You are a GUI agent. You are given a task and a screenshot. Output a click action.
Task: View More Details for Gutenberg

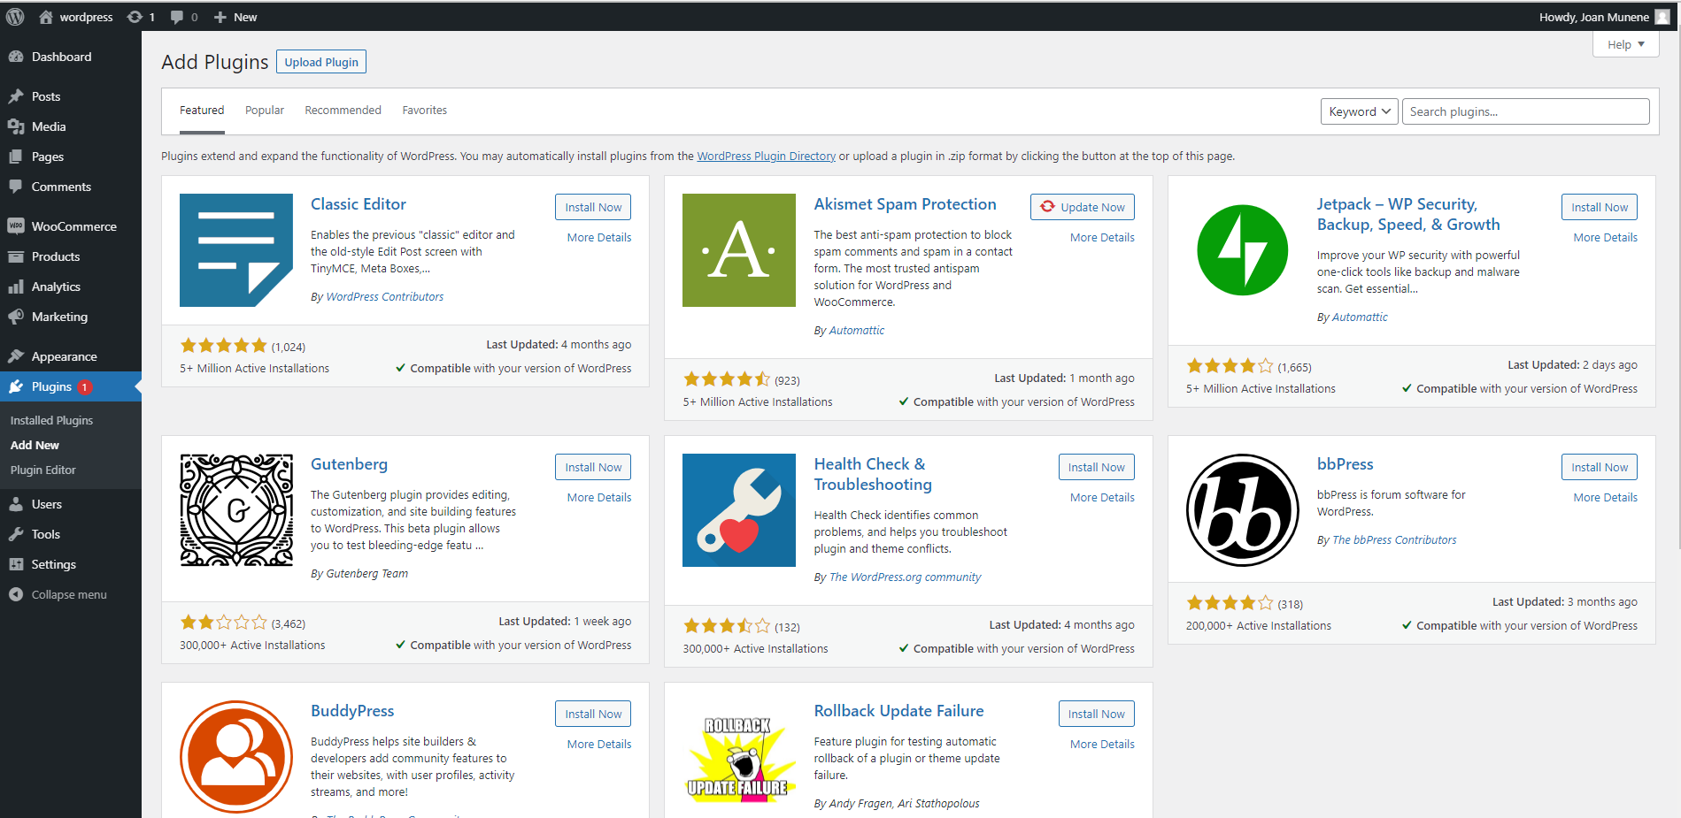[599, 498]
